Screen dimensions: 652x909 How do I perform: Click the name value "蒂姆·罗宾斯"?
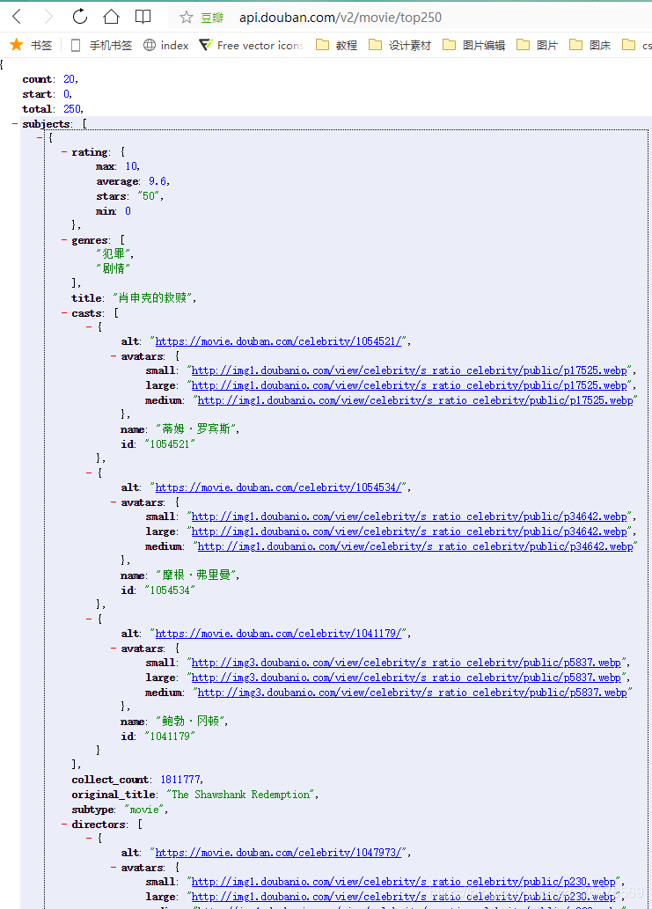[196, 429]
